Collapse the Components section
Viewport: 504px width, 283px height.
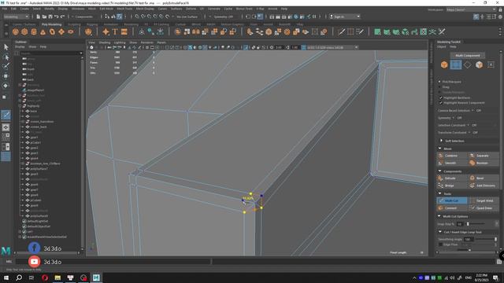pyautogui.click(x=439, y=171)
